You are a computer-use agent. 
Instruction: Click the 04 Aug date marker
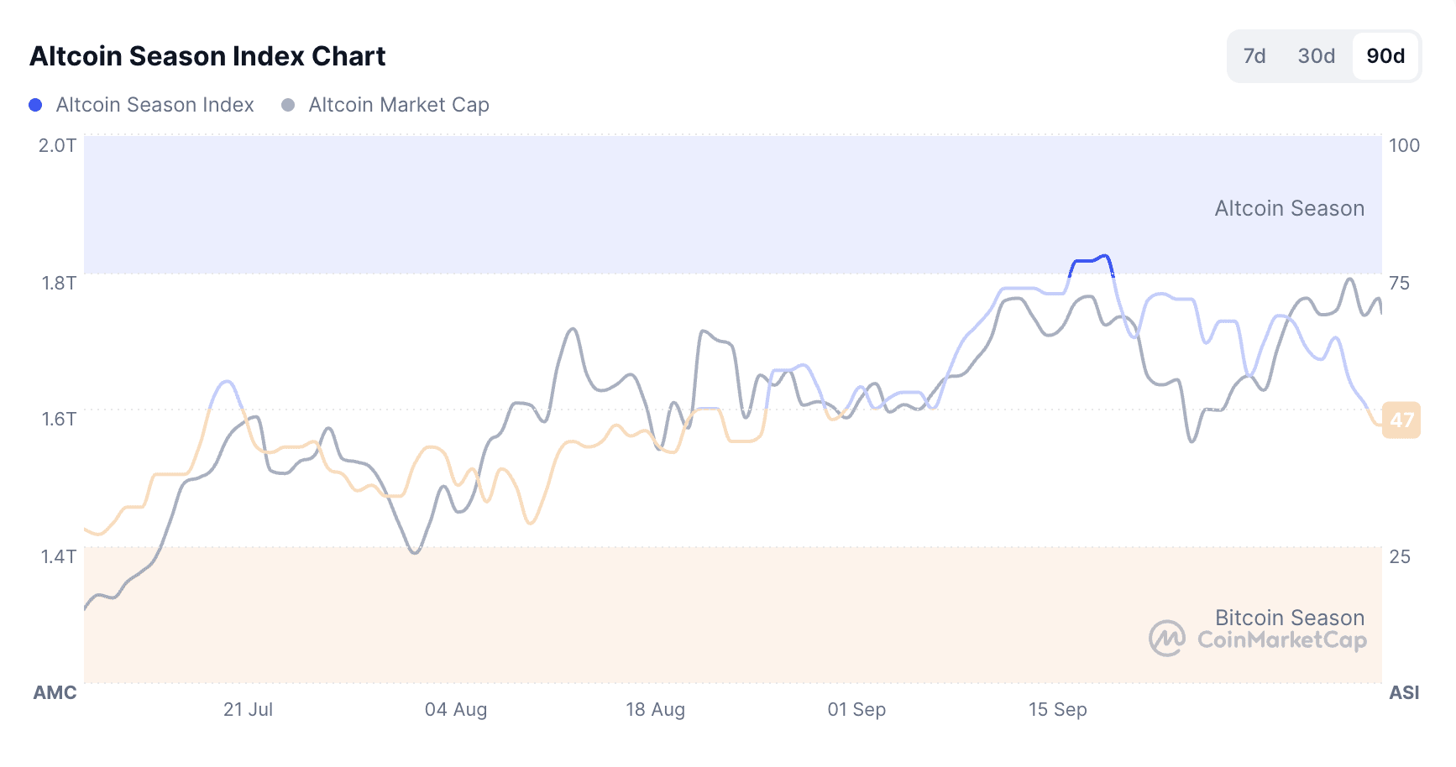click(x=455, y=710)
